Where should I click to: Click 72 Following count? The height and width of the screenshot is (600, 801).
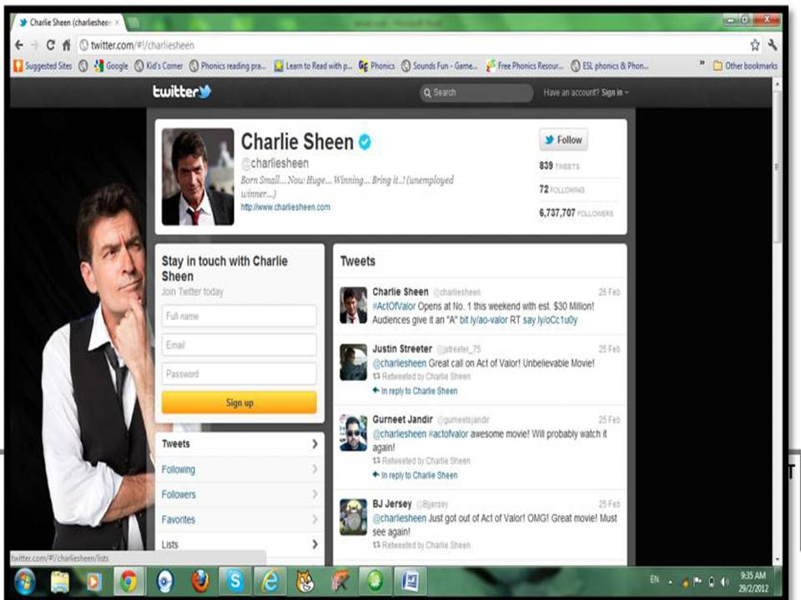tap(562, 189)
